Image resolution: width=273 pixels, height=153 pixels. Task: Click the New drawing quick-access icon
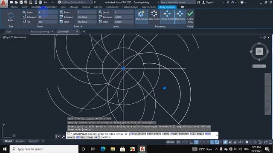coord(12,2)
